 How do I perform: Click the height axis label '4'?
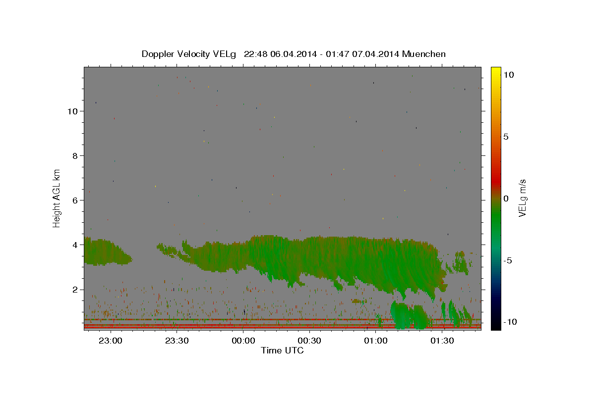(x=75, y=245)
